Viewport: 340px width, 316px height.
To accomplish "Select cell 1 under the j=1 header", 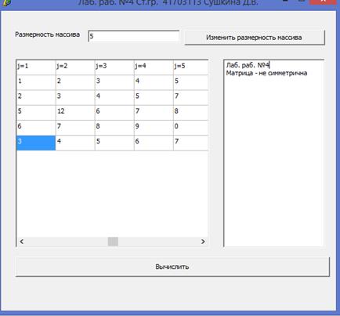I will pyautogui.click(x=36, y=82).
